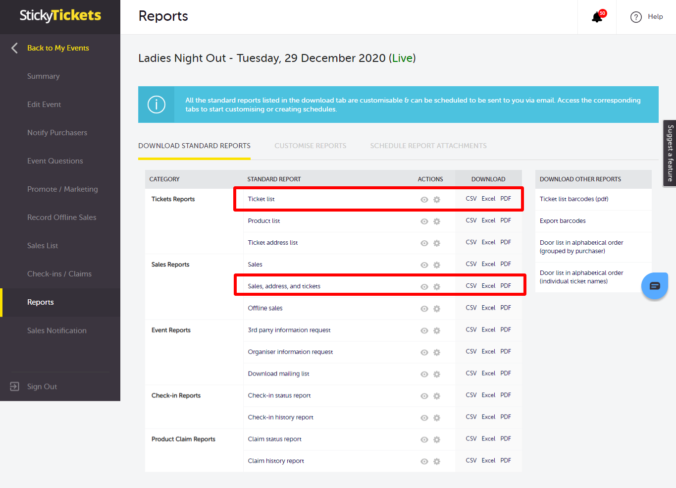Switch to the Customise Reports tab
Screen dimensions: 676x488
(310, 146)
